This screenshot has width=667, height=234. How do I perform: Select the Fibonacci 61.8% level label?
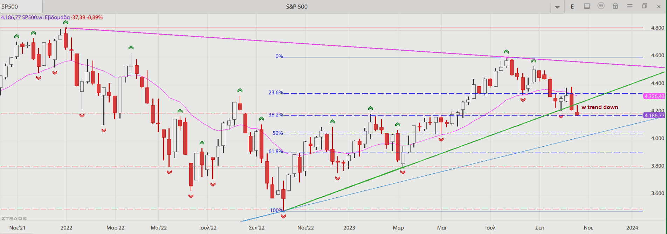tap(276, 151)
